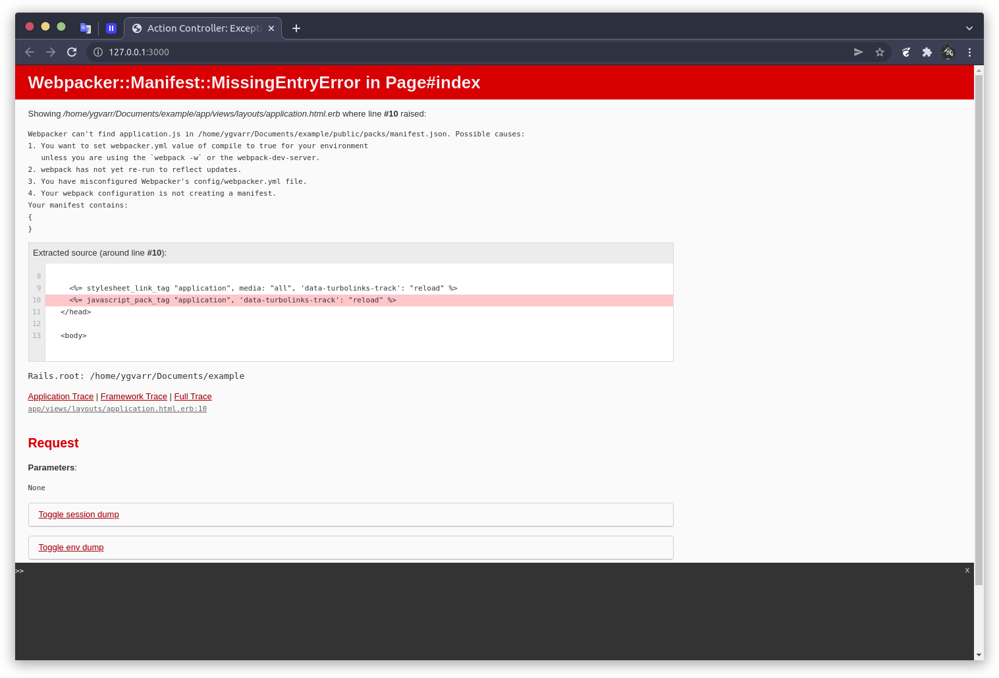
Task: Open the application.html.erb:10 trace line
Action: tap(117, 409)
